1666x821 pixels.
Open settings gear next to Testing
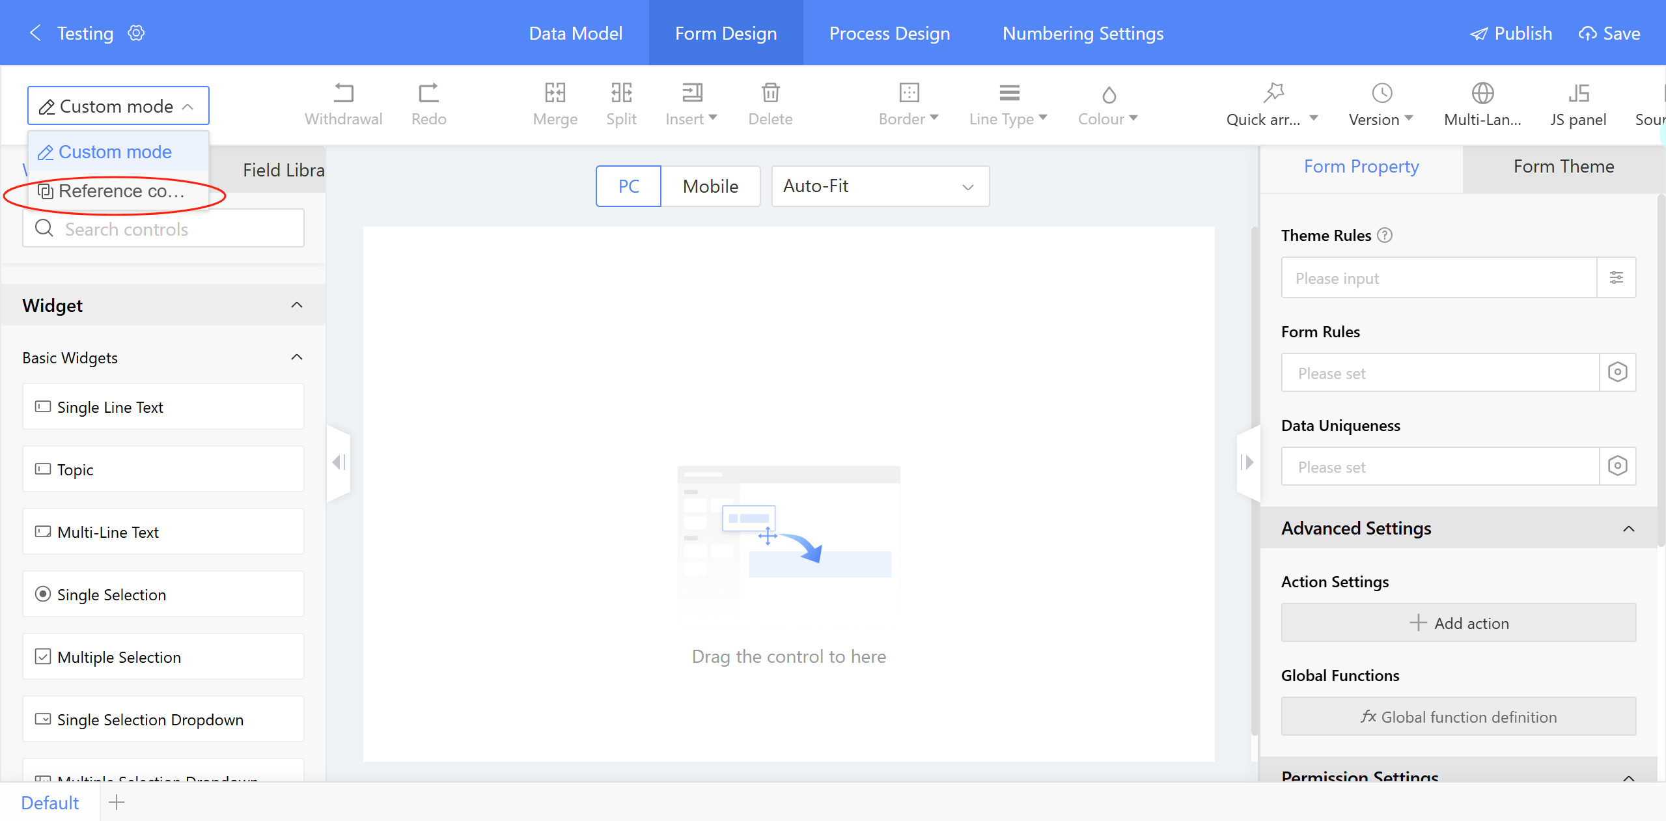136,33
